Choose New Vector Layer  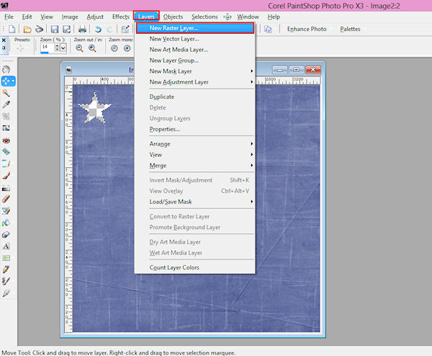(195, 39)
